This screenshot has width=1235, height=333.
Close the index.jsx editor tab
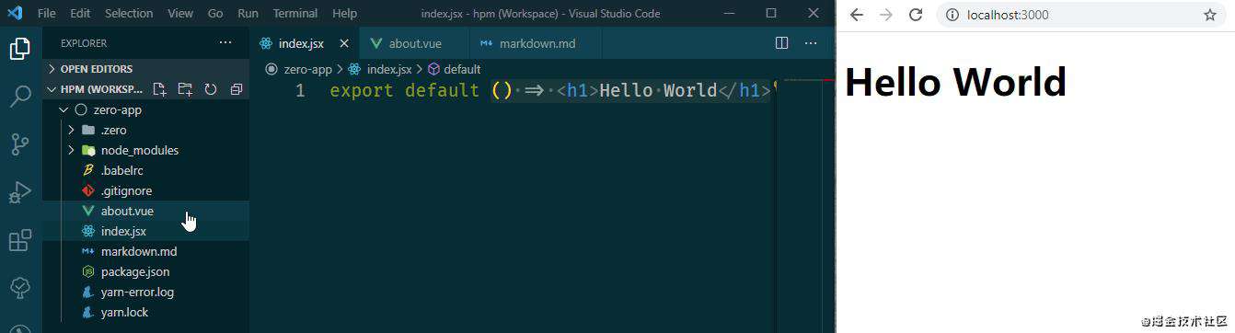[x=345, y=43]
